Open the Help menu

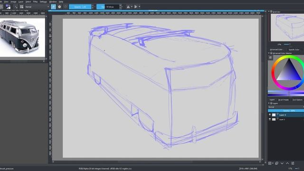click(x=61, y=1)
